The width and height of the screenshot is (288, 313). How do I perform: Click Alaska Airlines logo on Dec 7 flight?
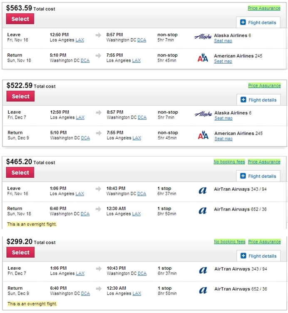coord(203,114)
